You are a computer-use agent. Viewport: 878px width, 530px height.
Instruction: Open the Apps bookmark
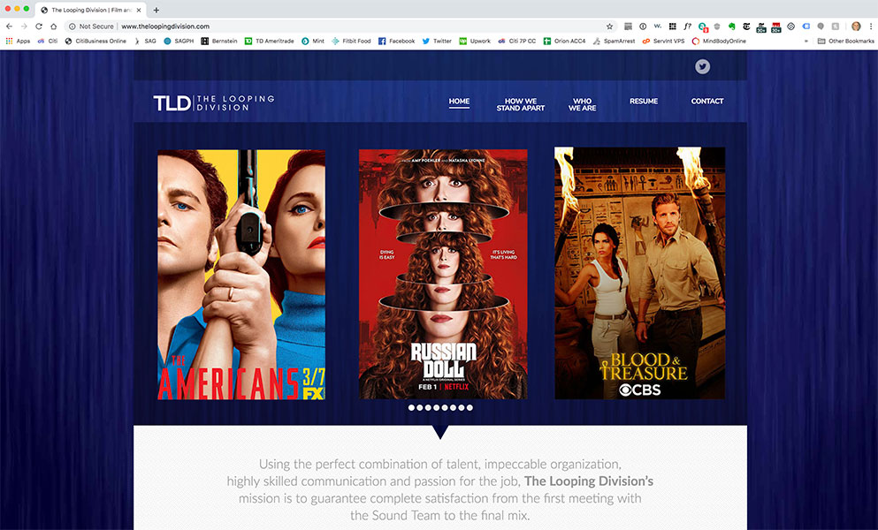[18, 41]
